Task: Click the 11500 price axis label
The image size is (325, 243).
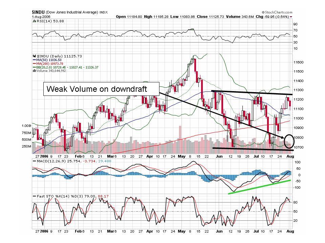Action: pos(299,72)
